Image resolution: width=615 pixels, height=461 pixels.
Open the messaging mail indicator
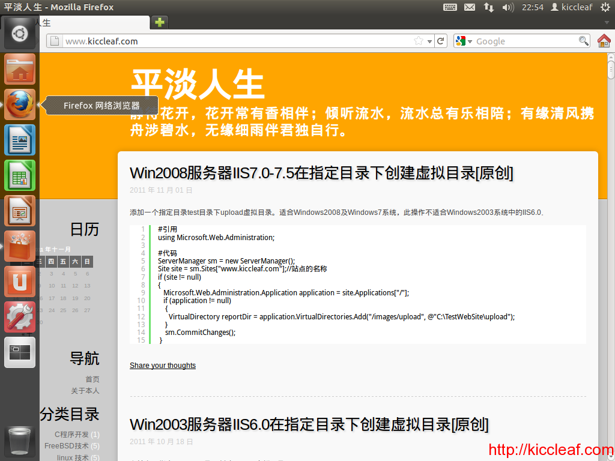tap(470, 7)
